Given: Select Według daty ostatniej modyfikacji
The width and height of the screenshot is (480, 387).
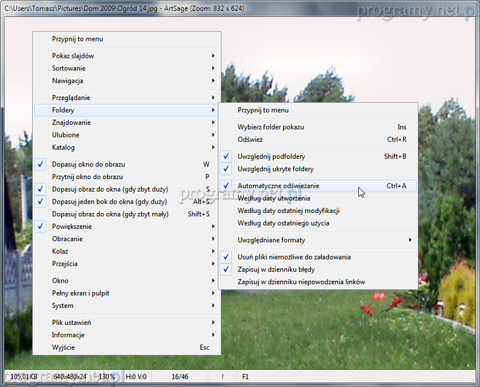Looking at the screenshot, I should (288, 211).
